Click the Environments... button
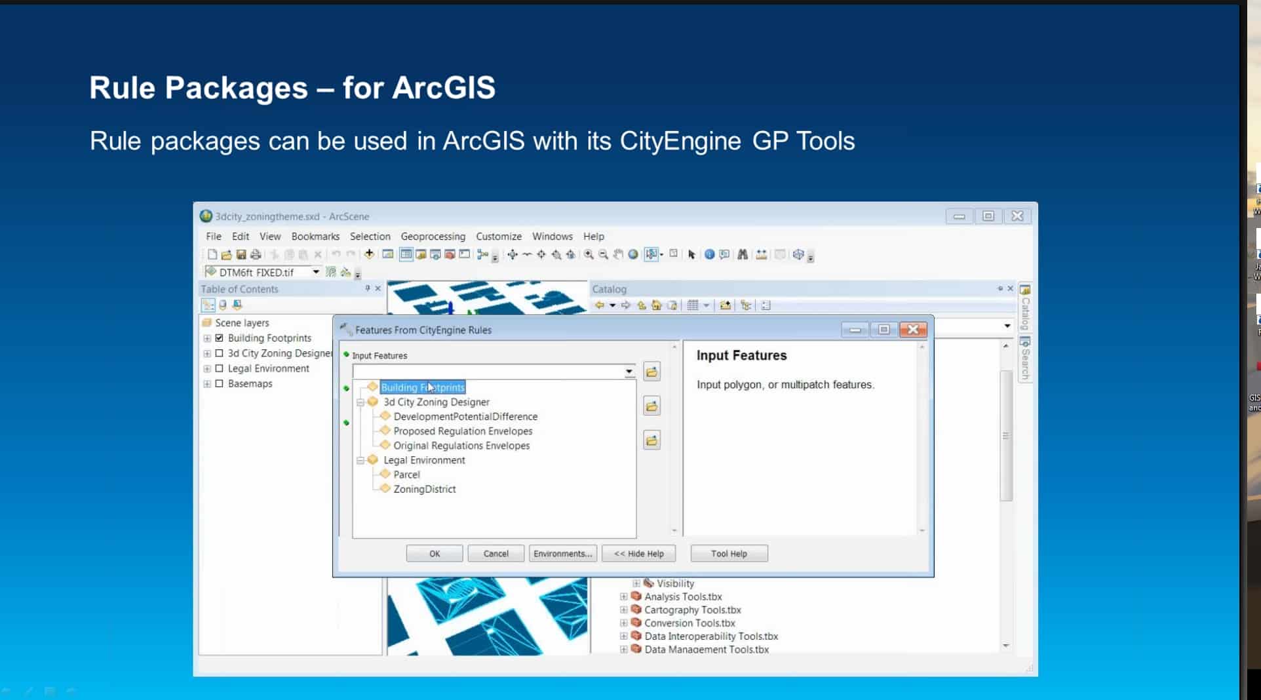The height and width of the screenshot is (700, 1261). (x=562, y=554)
